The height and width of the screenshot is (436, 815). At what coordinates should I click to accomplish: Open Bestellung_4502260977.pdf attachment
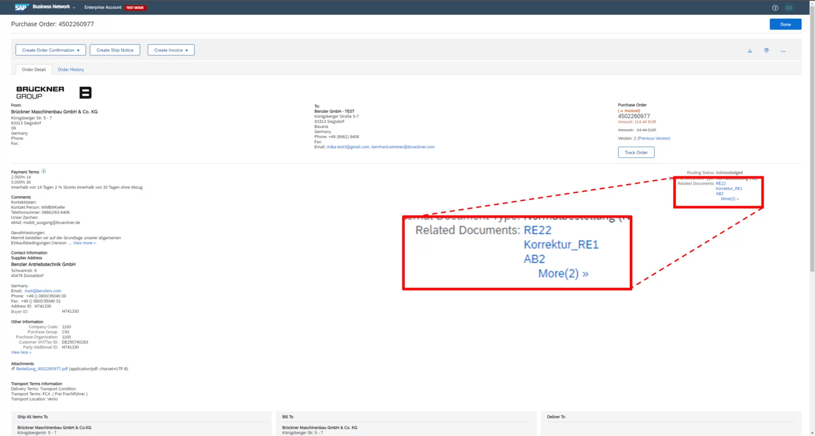pos(42,369)
